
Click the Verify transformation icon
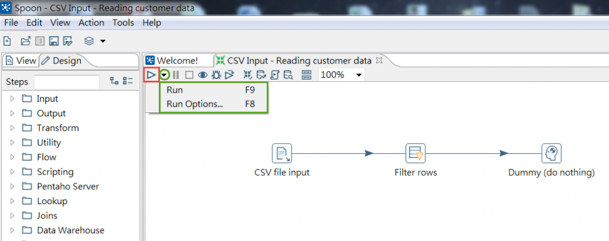[248, 75]
